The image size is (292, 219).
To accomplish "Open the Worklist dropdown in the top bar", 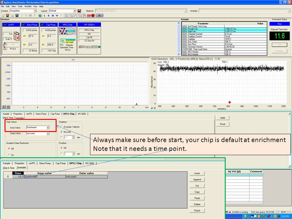I will (x=289, y=11).
